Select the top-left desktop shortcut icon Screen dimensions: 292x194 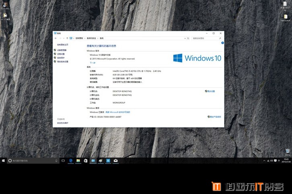5,6
